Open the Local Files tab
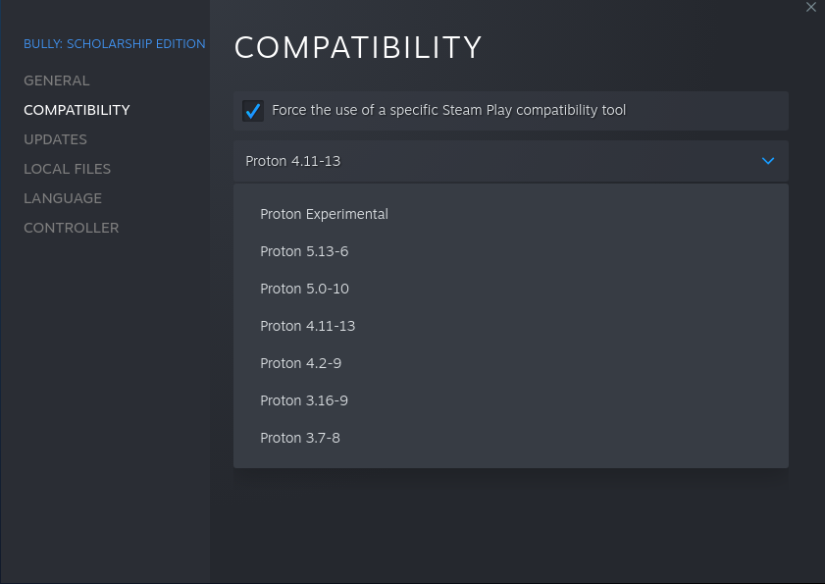Viewport: 825px width, 584px height. pos(67,169)
